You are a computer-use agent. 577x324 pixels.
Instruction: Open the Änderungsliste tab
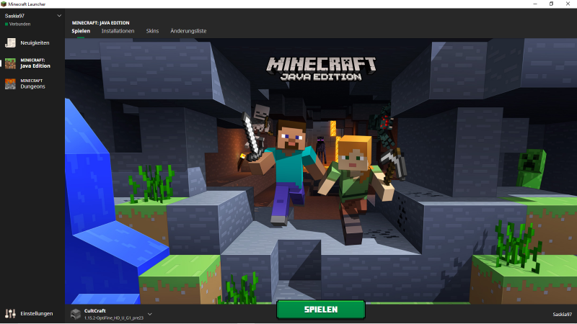click(188, 32)
